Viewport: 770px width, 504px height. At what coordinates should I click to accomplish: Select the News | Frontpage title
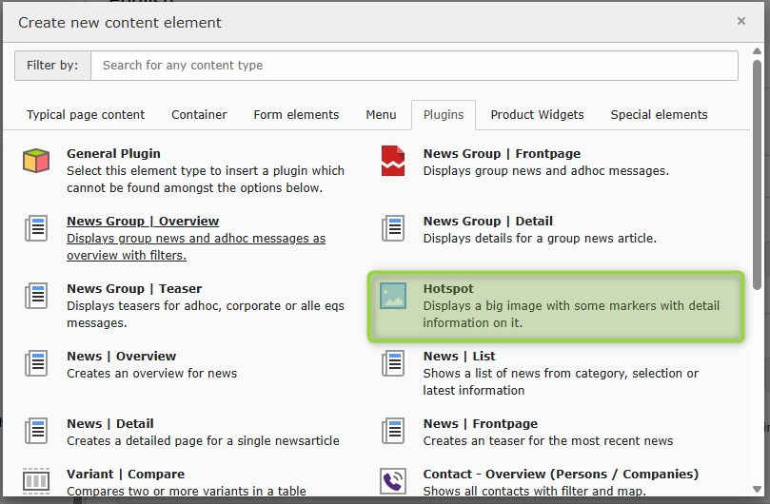pyautogui.click(x=480, y=423)
